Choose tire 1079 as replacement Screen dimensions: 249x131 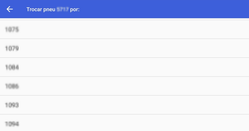[x=124, y=48]
